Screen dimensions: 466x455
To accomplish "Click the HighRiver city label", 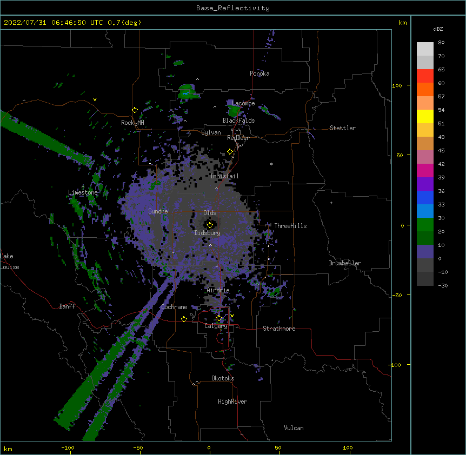I will pos(232,402).
